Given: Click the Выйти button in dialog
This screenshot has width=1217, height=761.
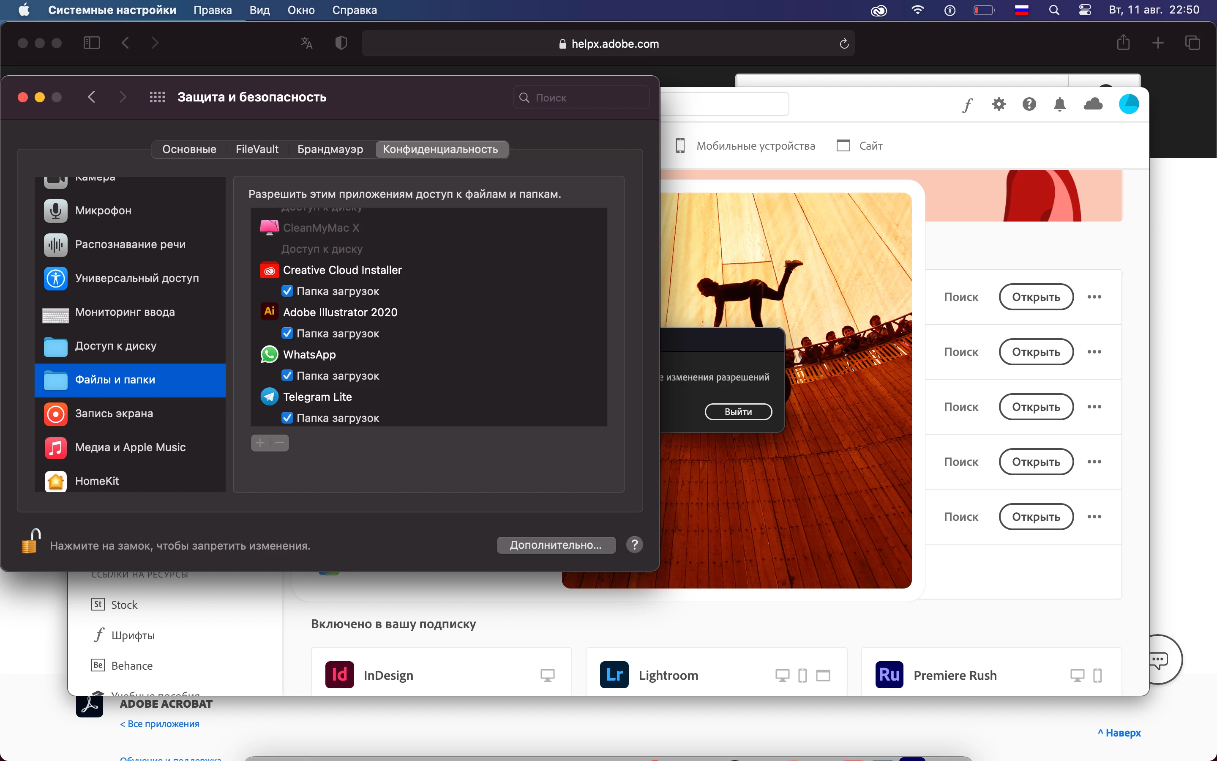Looking at the screenshot, I should tap(738, 412).
